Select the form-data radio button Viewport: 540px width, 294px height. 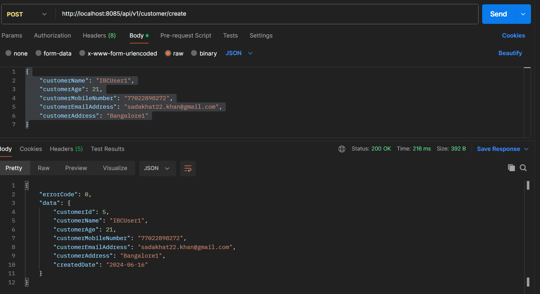click(x=38, y=53)
